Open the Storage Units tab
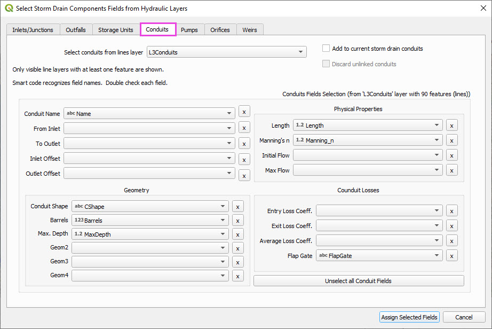This screenshot has height=329, width=492. (x=115, y=30)
